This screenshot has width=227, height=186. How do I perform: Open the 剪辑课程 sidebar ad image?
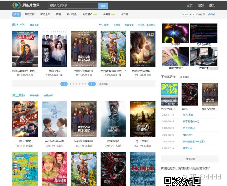pos(204,56)
